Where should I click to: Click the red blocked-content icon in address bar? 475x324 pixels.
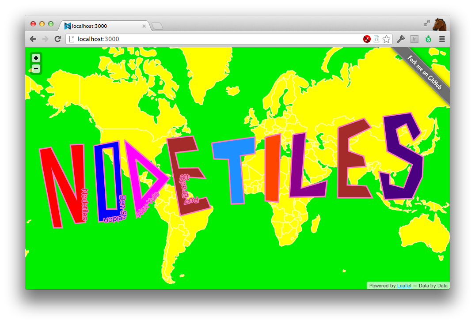367,39
